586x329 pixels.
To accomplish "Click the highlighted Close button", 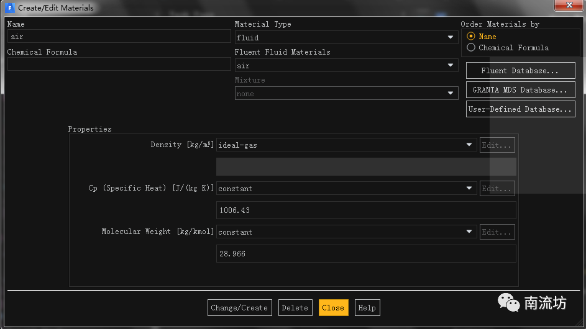I will pyautogui.click(x=333, y=308).
